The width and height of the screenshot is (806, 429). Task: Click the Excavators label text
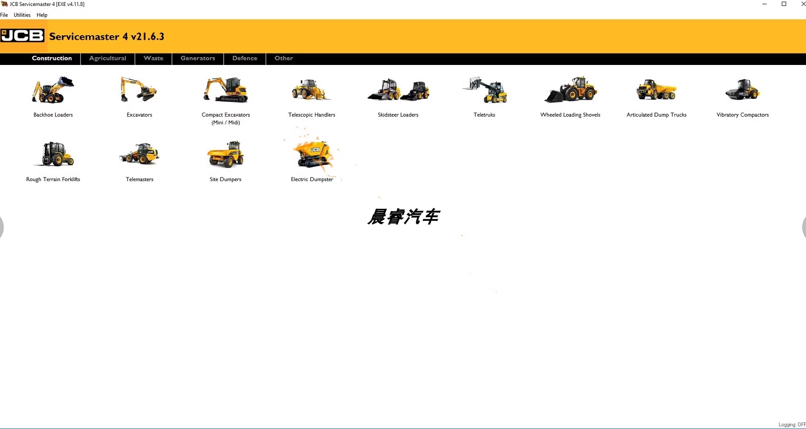click(x=139, y=115)
